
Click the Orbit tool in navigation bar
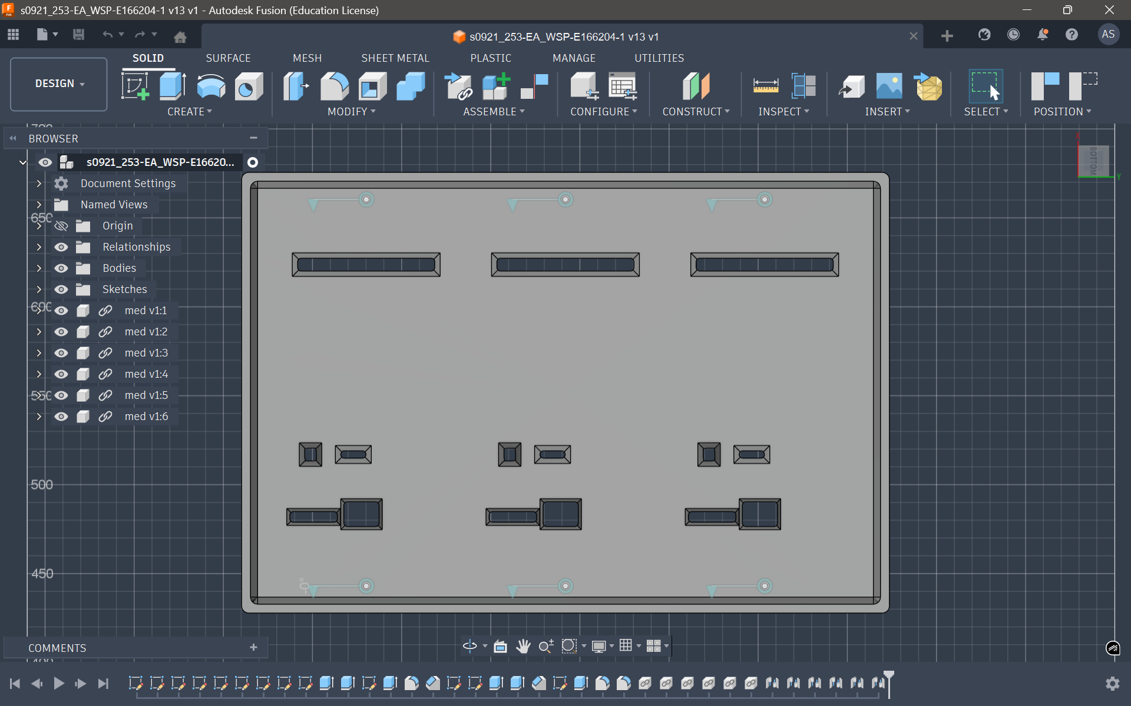469,646
